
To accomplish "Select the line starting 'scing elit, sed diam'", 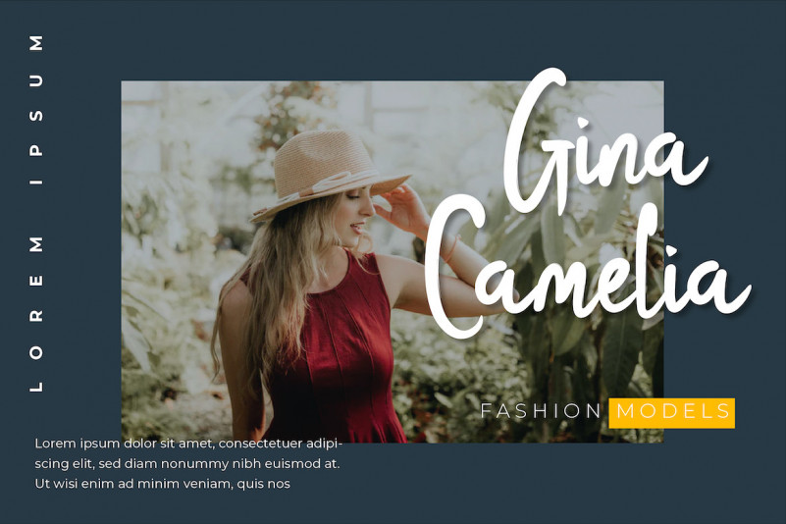I will [x=187, y=464].
